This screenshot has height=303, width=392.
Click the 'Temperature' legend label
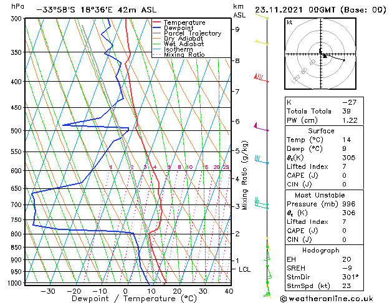[x=184, y=22]
